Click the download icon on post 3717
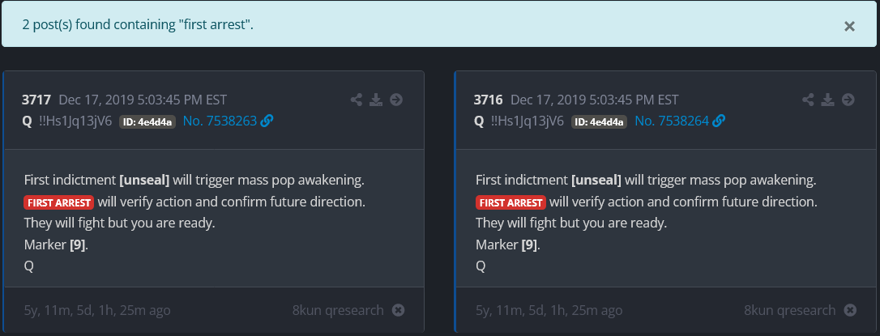This screenshot has width=880, height=336. tap(376, 100)
